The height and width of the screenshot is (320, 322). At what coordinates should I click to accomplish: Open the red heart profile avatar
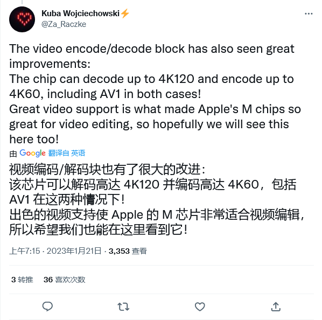[x=22, y=19]
